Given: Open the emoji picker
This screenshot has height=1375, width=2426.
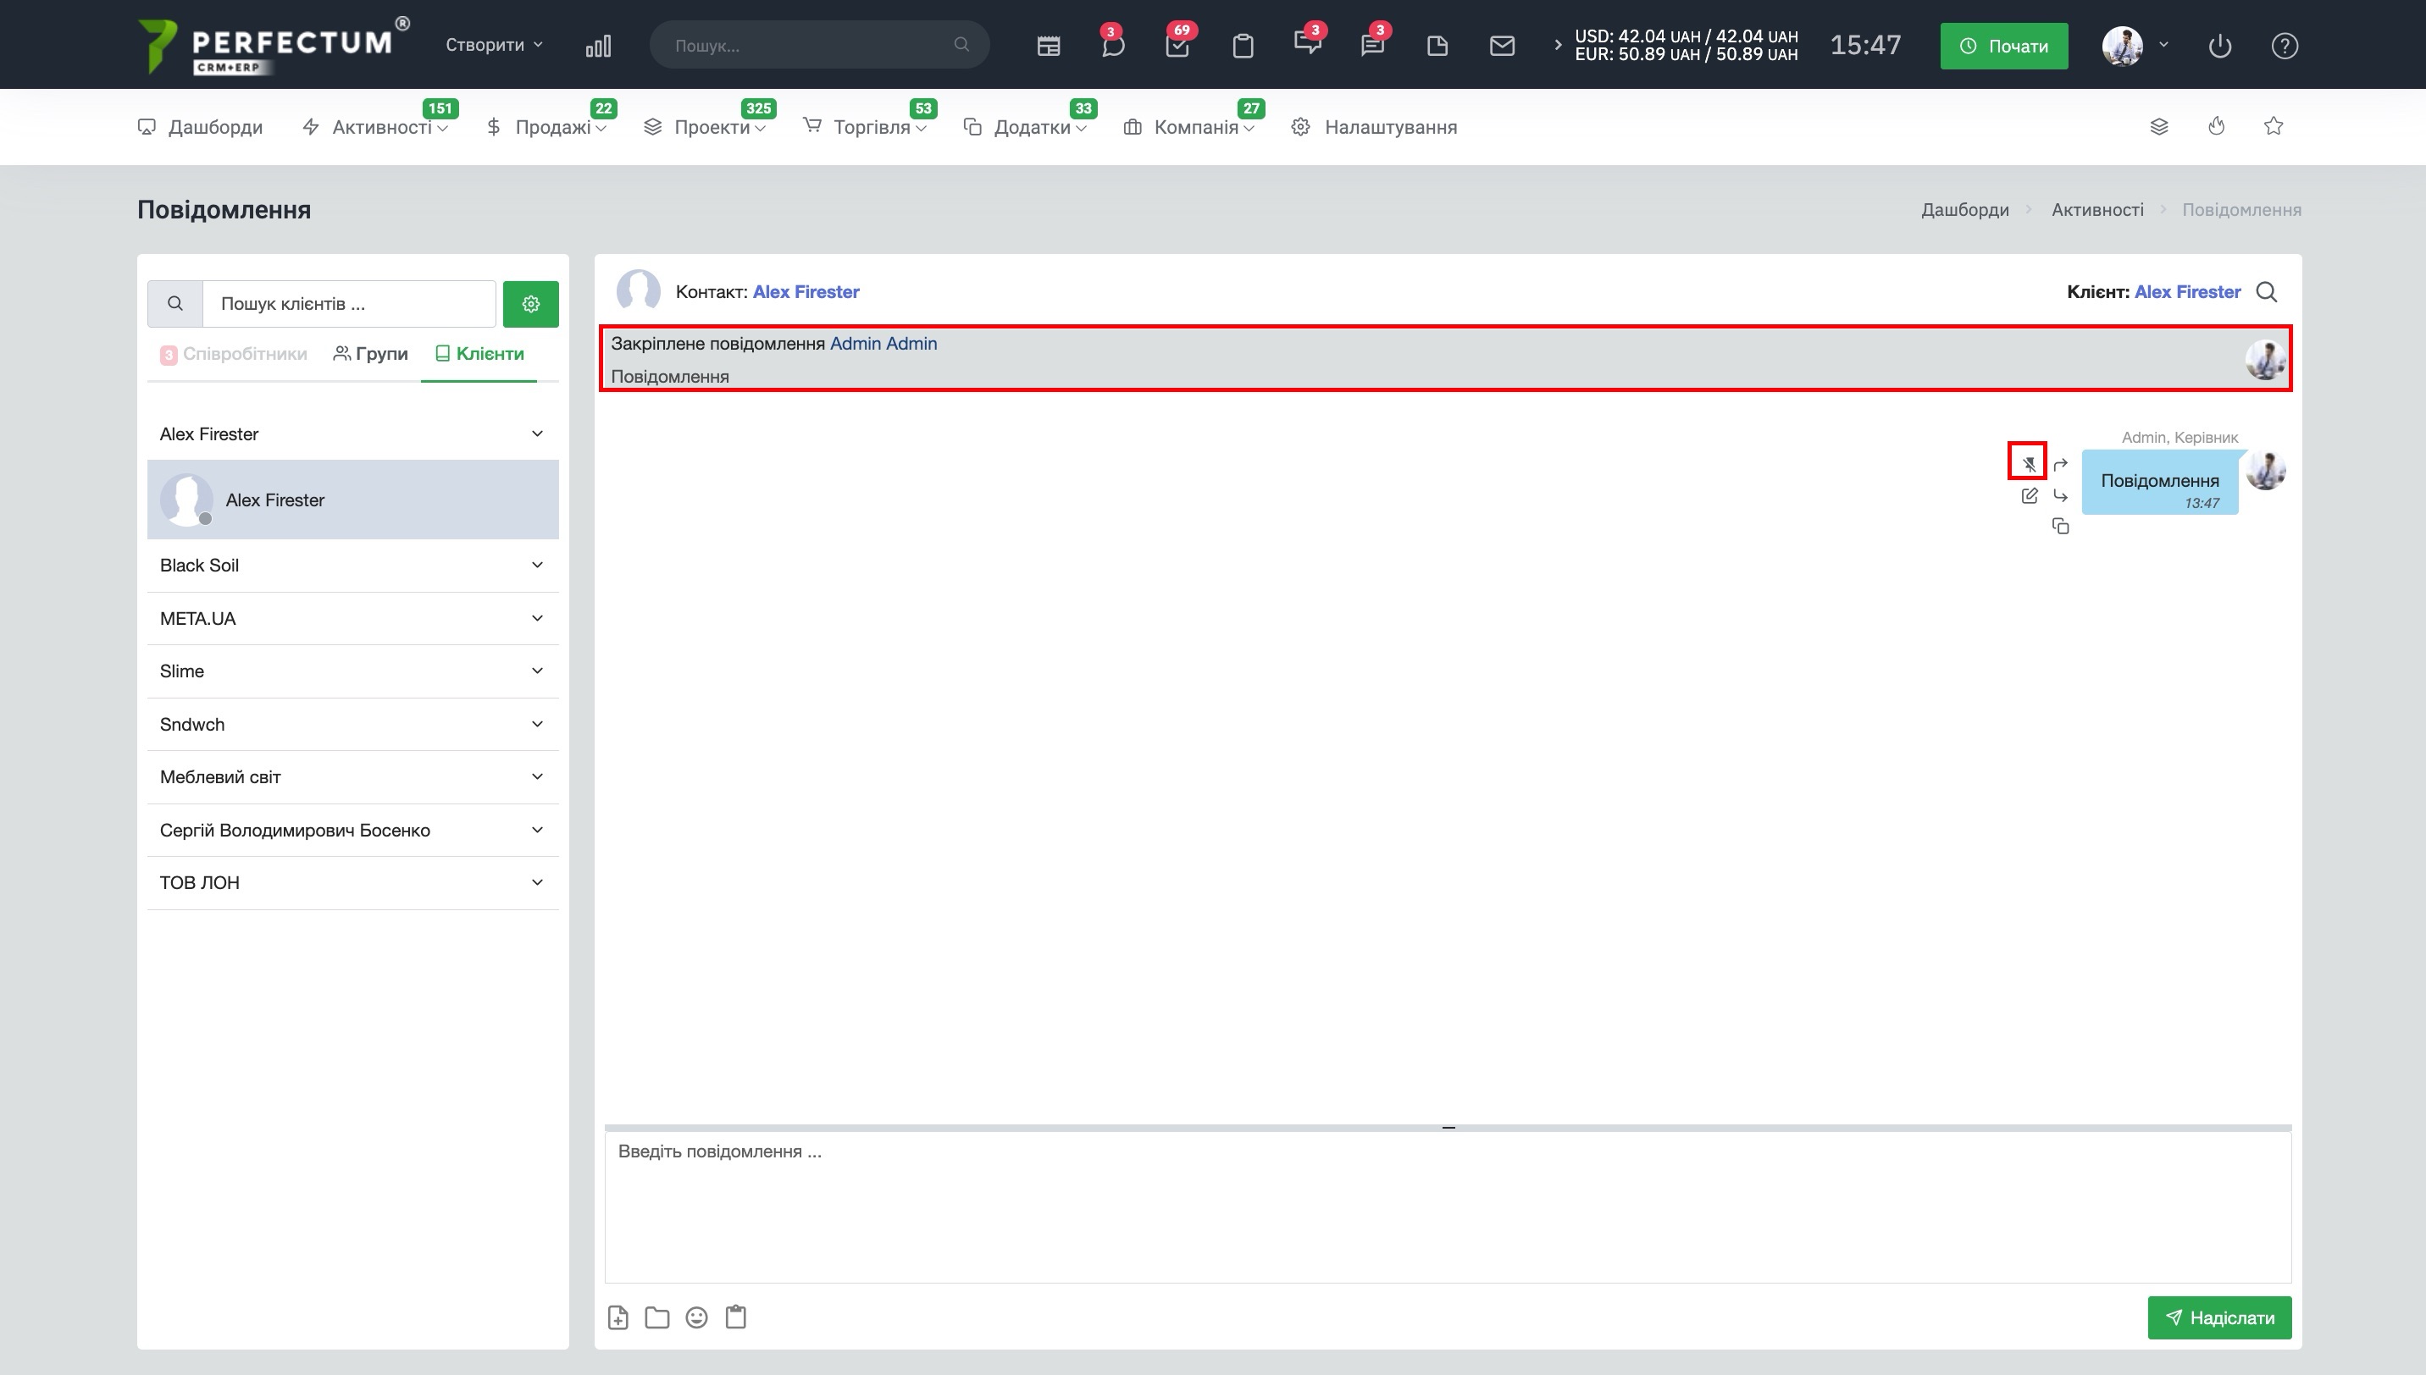Looking at the screenshot, I should point(696,1317).
